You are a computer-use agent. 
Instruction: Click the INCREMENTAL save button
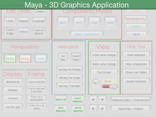tap(136, 19)
